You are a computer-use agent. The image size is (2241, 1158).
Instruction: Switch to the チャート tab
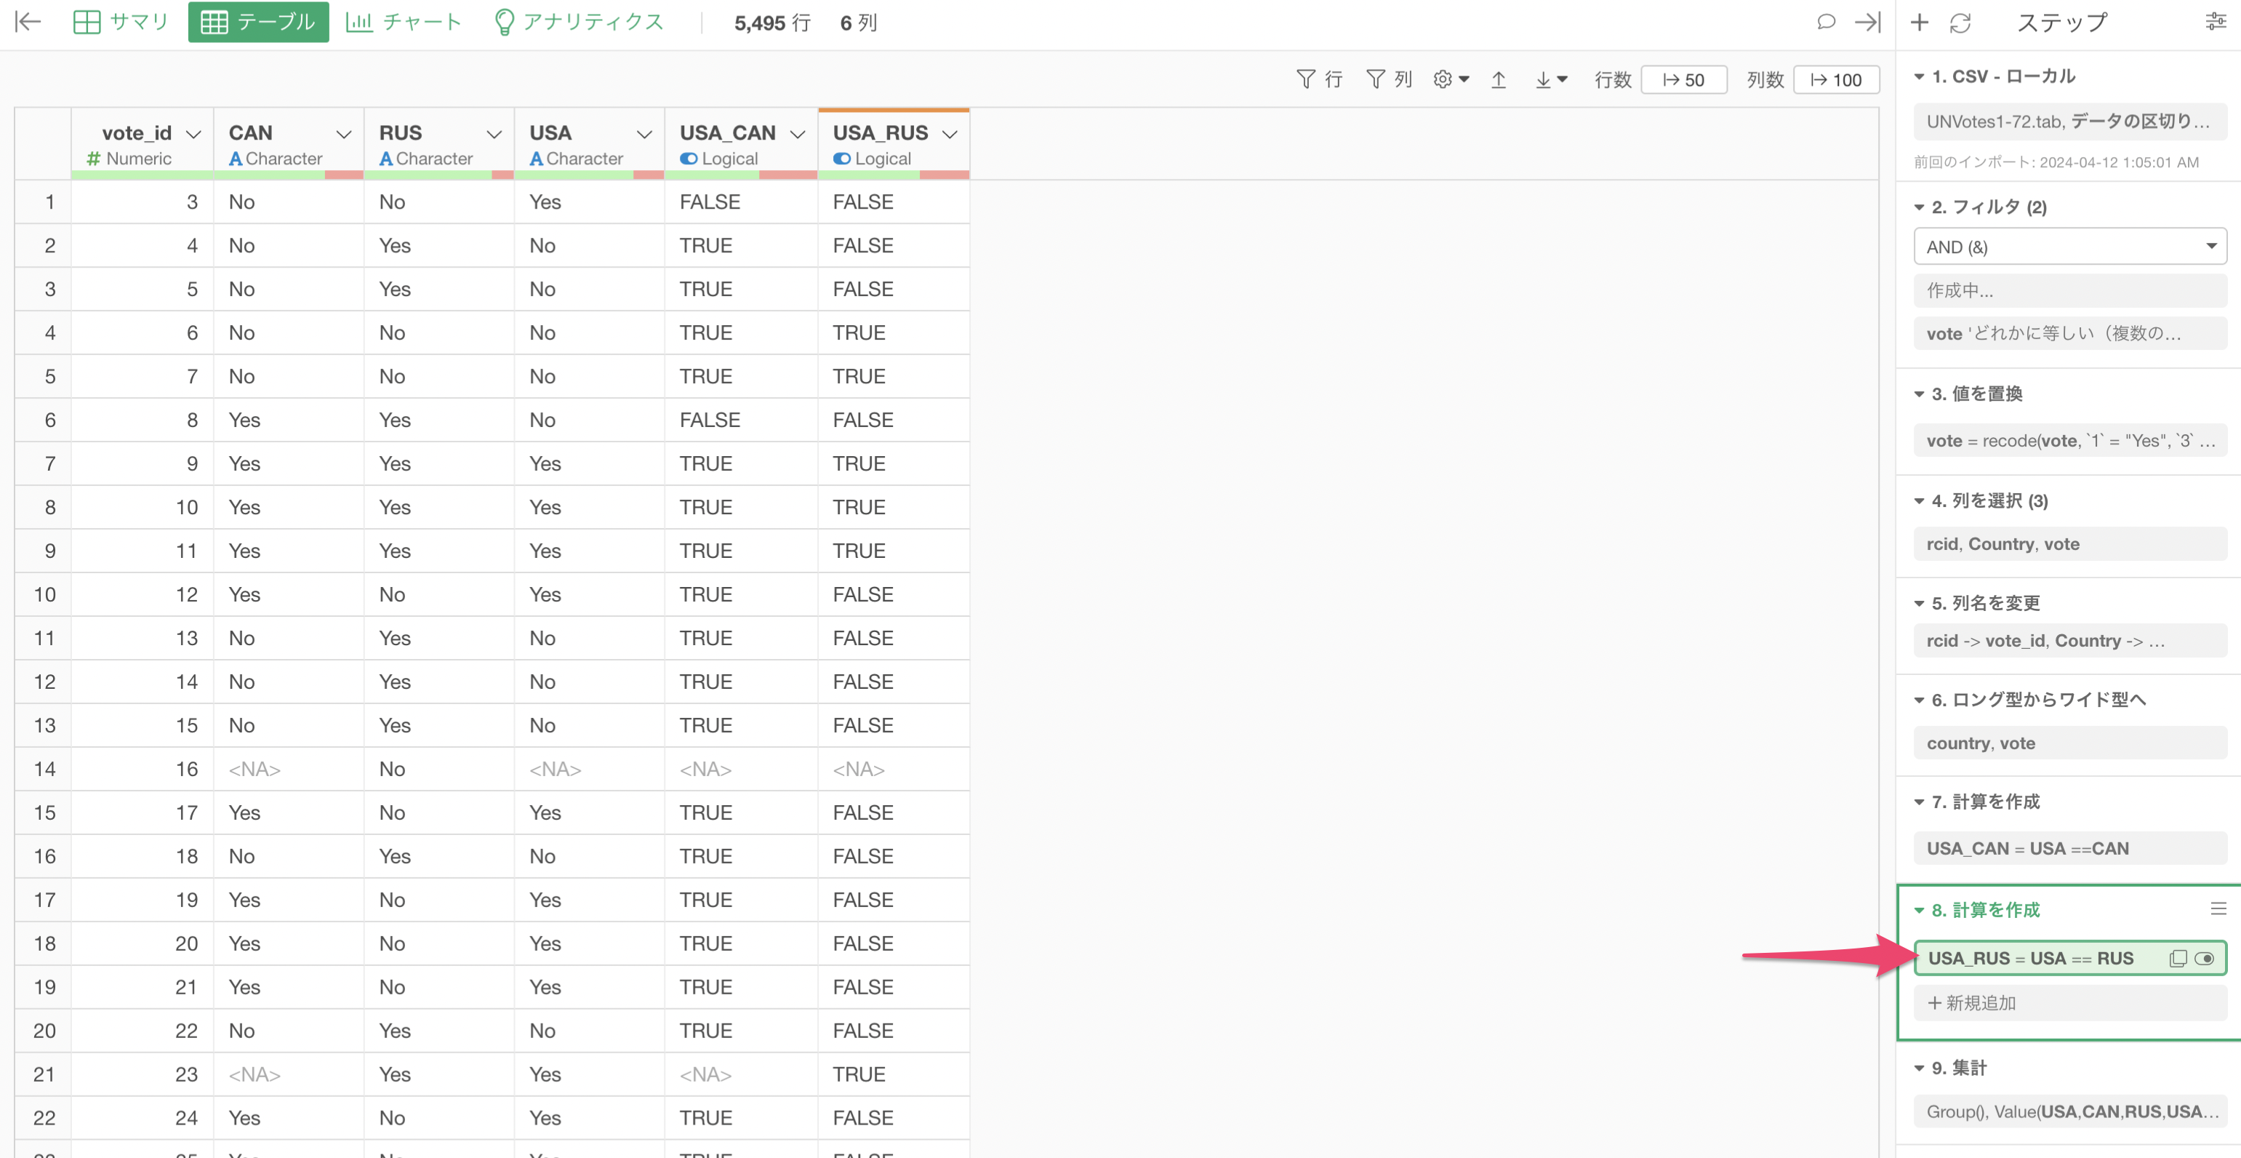pos(404,22)
